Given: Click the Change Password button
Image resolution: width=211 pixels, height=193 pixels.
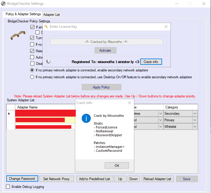Looking at the screenshot, I should pos(22,179).
